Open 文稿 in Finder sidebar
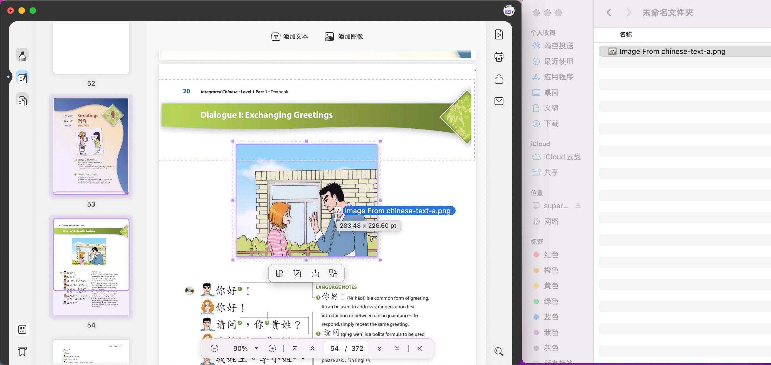This screenshot has height=365, width=771. 546,108
